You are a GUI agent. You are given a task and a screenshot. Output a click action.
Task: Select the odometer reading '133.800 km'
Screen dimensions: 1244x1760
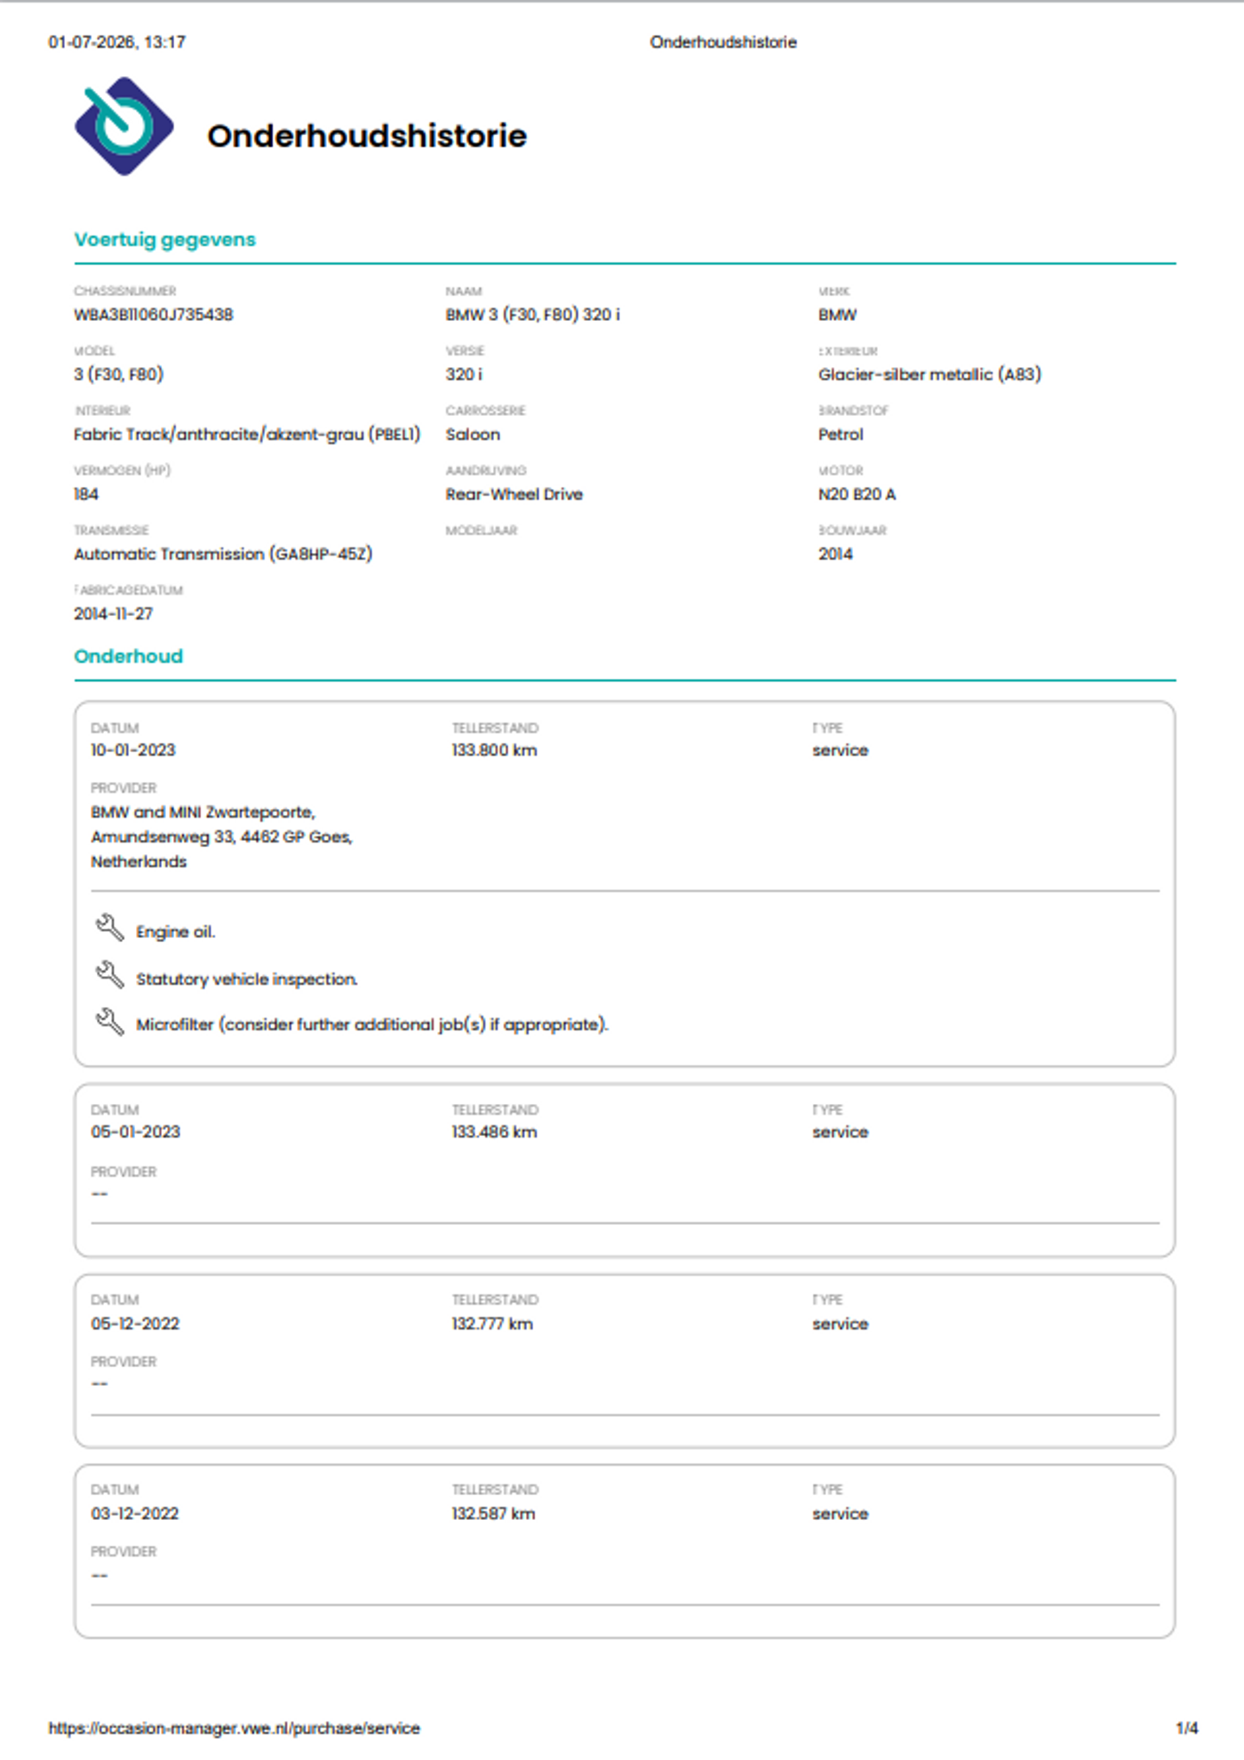[494, 750]
